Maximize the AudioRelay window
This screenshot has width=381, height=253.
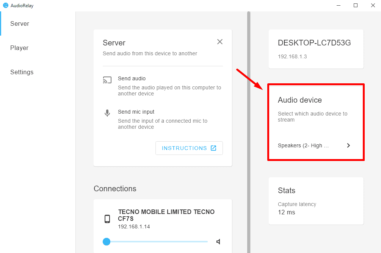356,5
